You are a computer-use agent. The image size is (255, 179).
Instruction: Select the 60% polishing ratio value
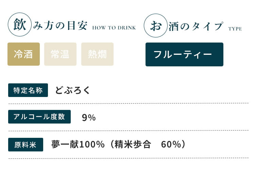(171, 144)
